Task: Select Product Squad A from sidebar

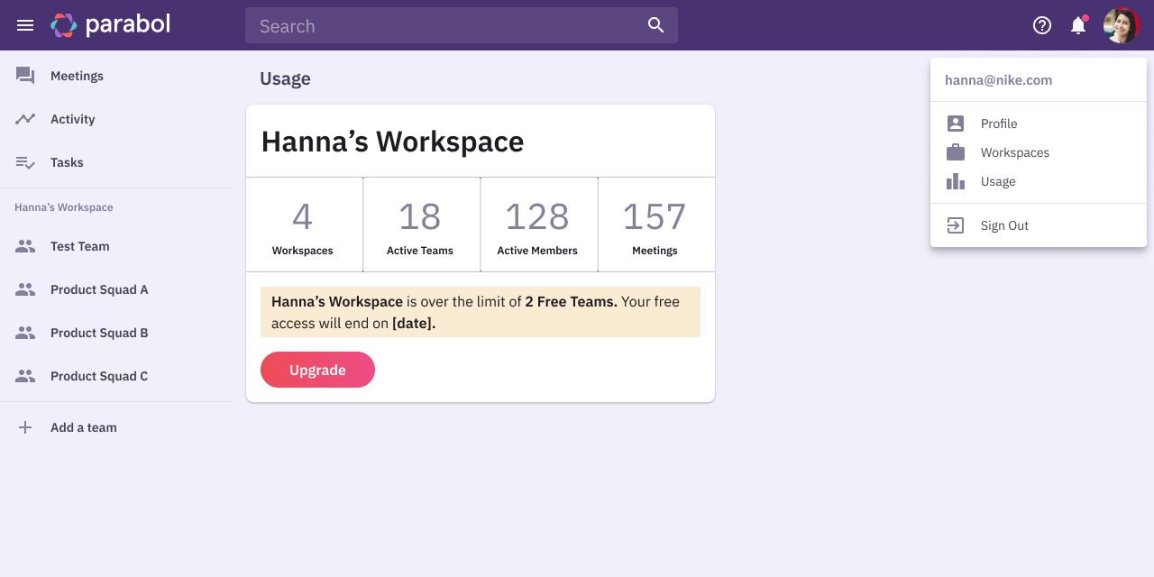Action: tap(99, 289)
